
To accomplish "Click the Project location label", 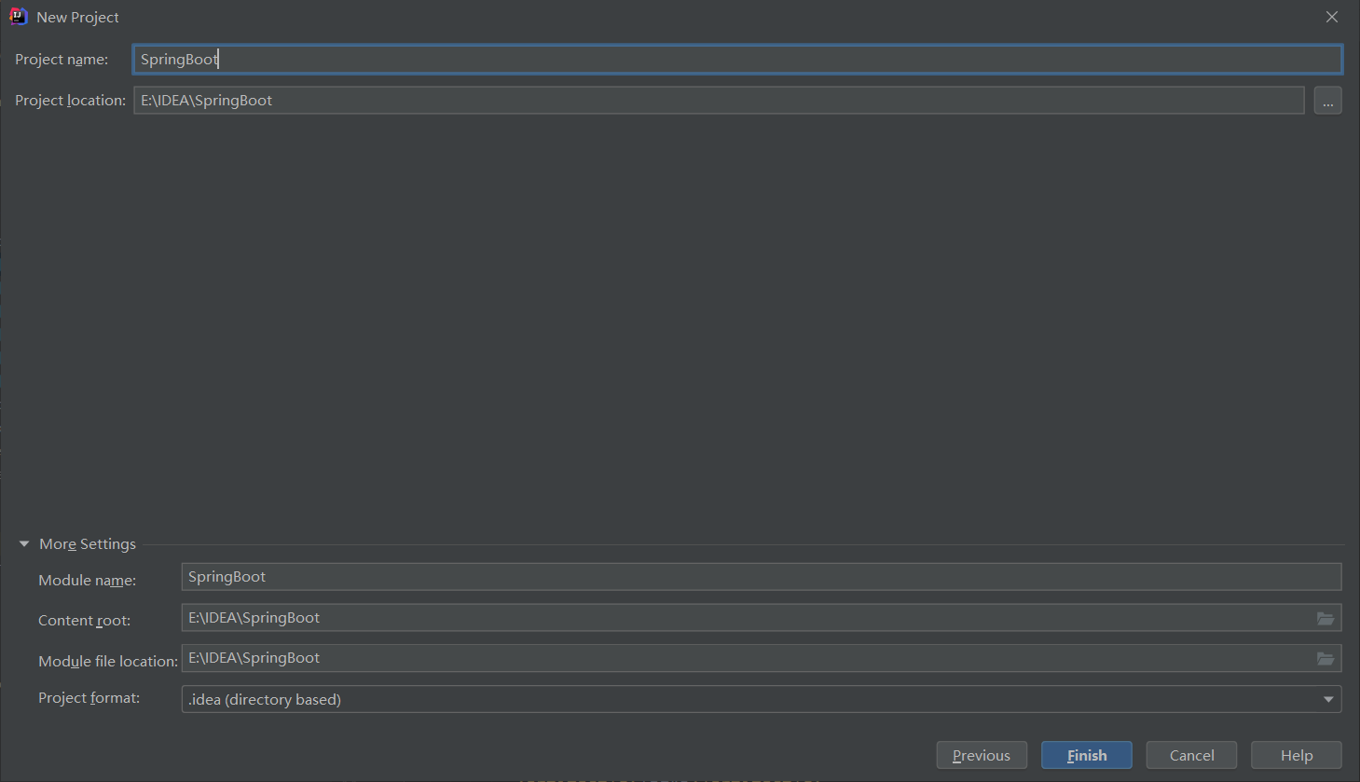I will click(x=70, y=101).
